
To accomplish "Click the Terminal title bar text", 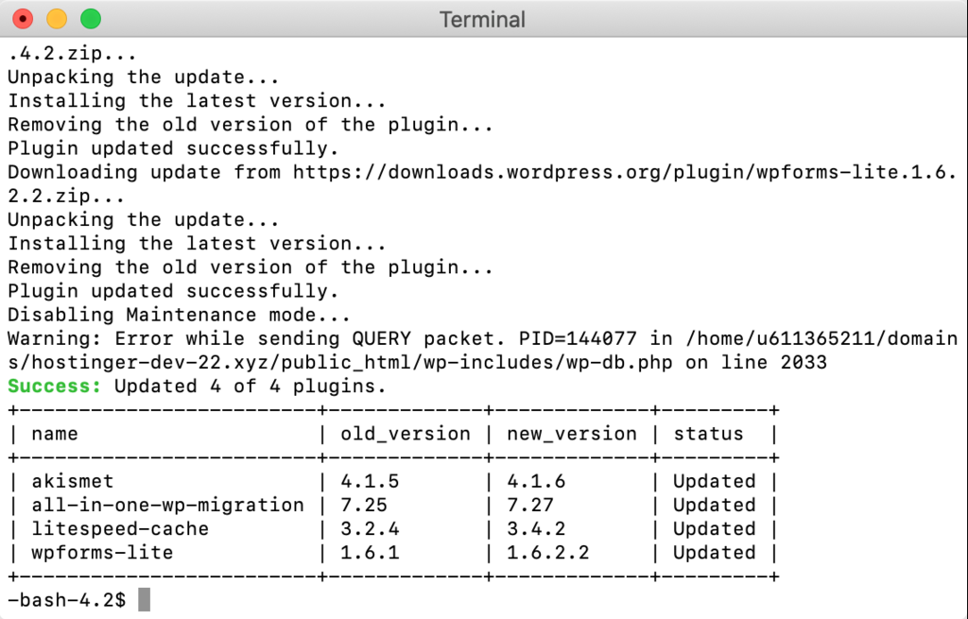I will click(x=482, y=18).
